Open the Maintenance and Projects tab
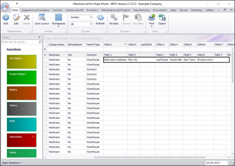This screenshot has width=235, height=166. pyautogui.click(x=115, y=10)
